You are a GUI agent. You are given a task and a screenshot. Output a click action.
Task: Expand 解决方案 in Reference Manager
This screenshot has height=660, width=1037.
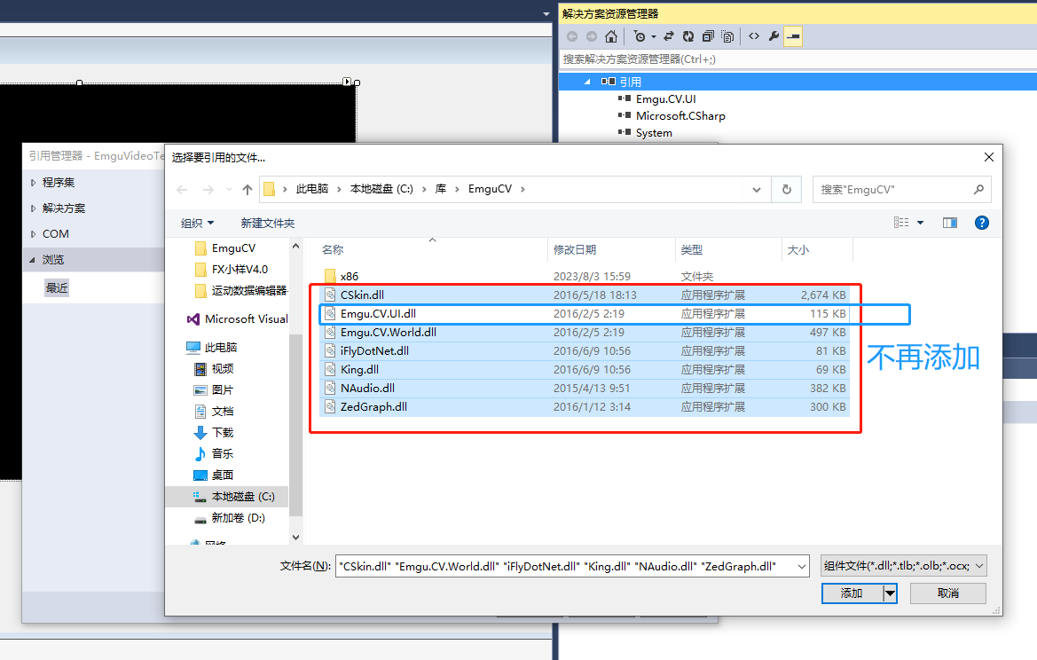33,208
